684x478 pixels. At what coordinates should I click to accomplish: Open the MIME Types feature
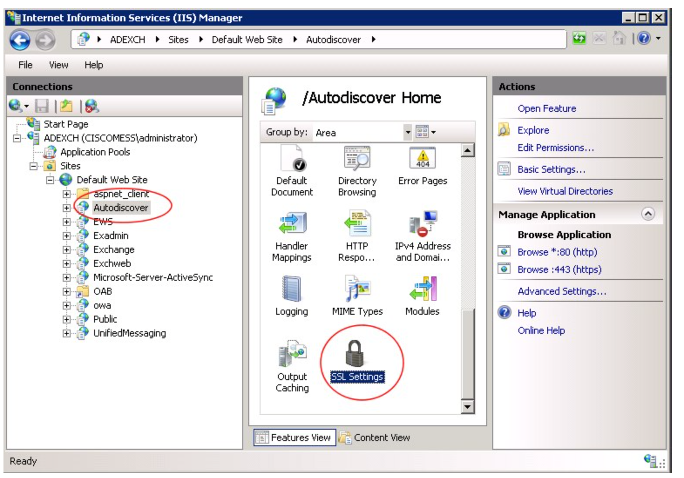tap(357, 289)
